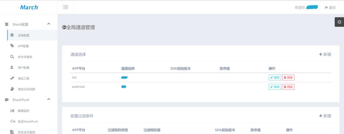Click the SDK起始版本 header in channel table
This screenshot has width=344, height=134.
click(181, 69)
